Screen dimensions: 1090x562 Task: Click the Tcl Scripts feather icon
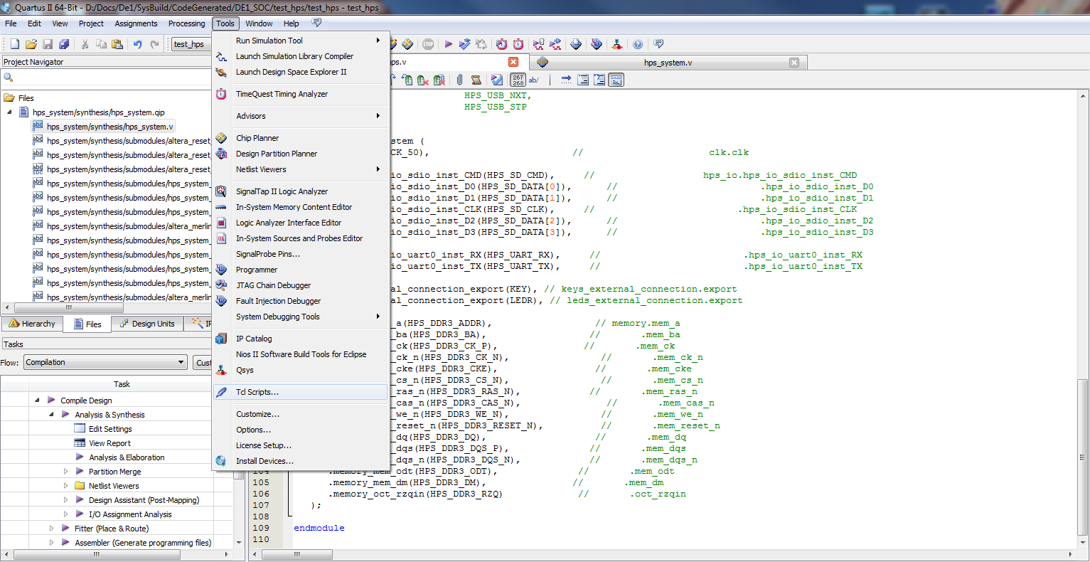[222, 392]
